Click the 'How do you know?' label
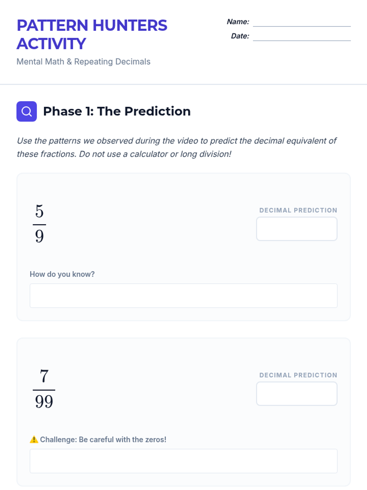The image size is (367, 490). (62, 274)
